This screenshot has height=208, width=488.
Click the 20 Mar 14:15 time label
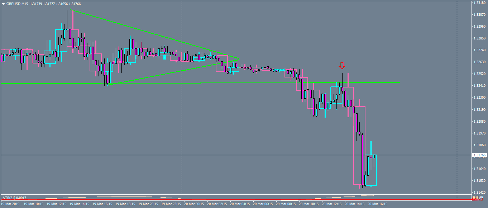click(x=355, y=204)
